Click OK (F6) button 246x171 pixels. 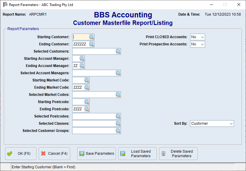point(21,154)
